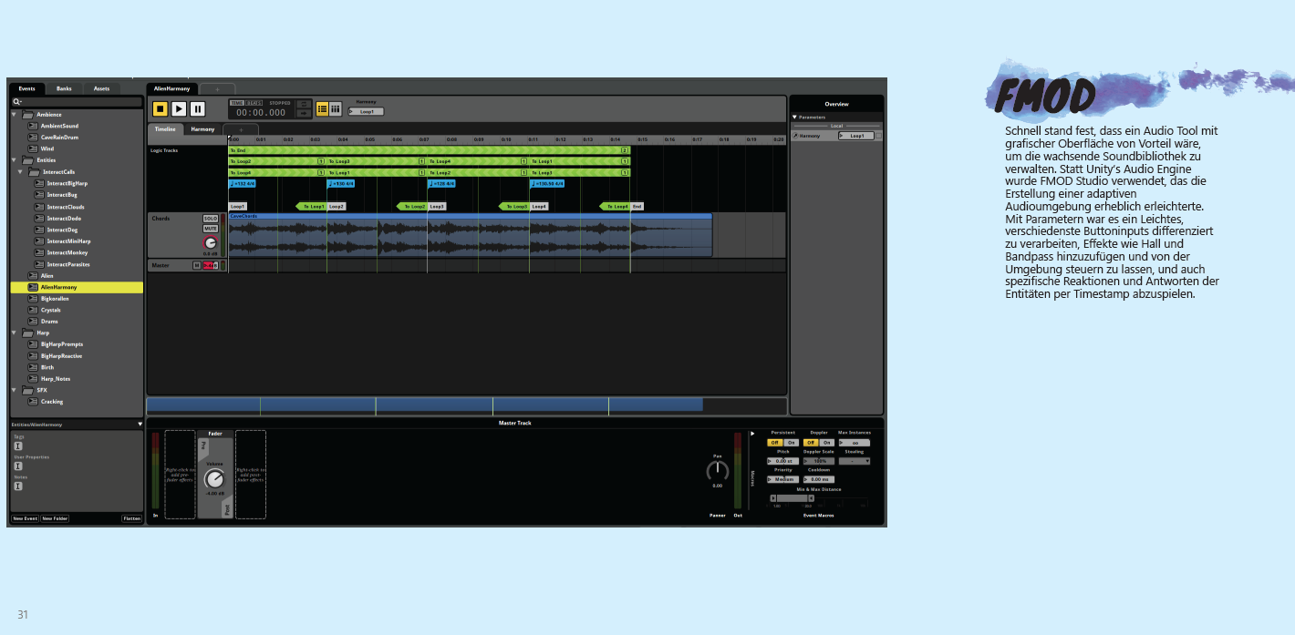This screenshot has height=635, width=1295.
Task: Start playback with the Play button
Action: (x=179, y=108)
